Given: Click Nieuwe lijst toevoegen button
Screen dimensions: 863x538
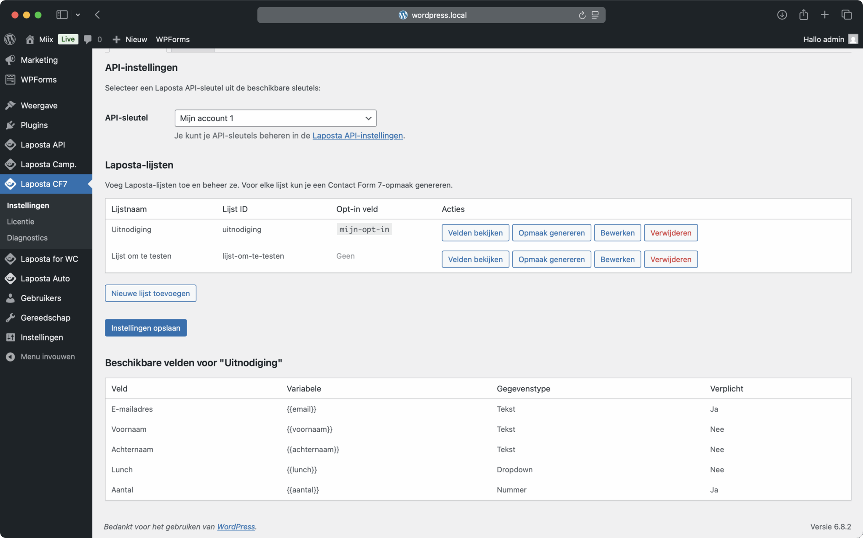Looking at the screenshot, I should pyautogui.click(x=150, y=293).
